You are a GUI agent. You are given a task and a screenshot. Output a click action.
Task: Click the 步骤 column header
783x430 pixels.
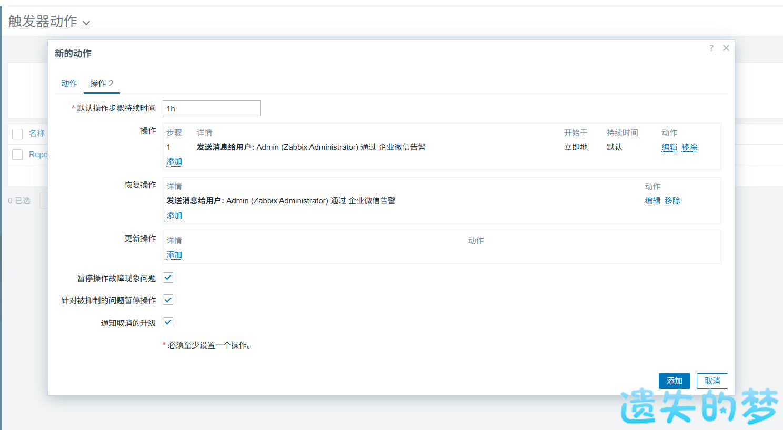pyautogui.click(x=174, y=133)
